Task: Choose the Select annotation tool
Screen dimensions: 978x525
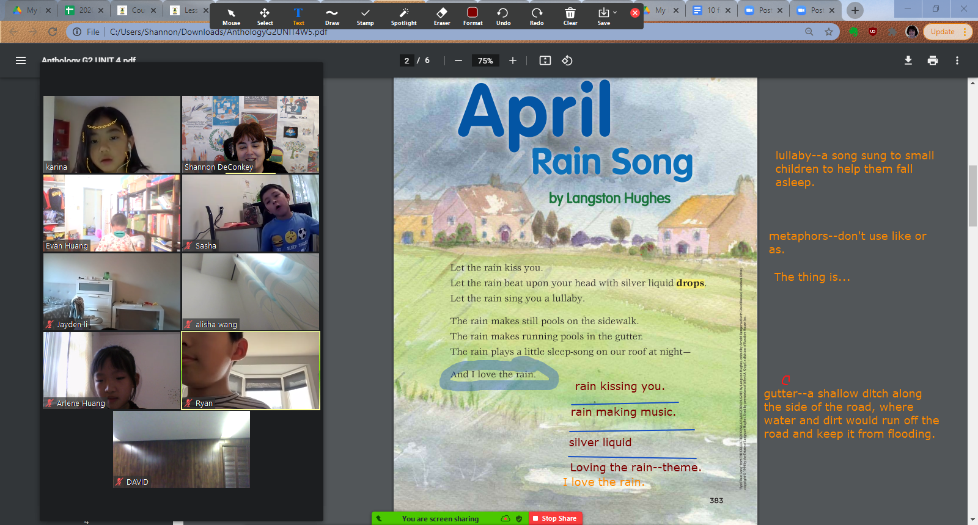Action: [x=265, y=16]
